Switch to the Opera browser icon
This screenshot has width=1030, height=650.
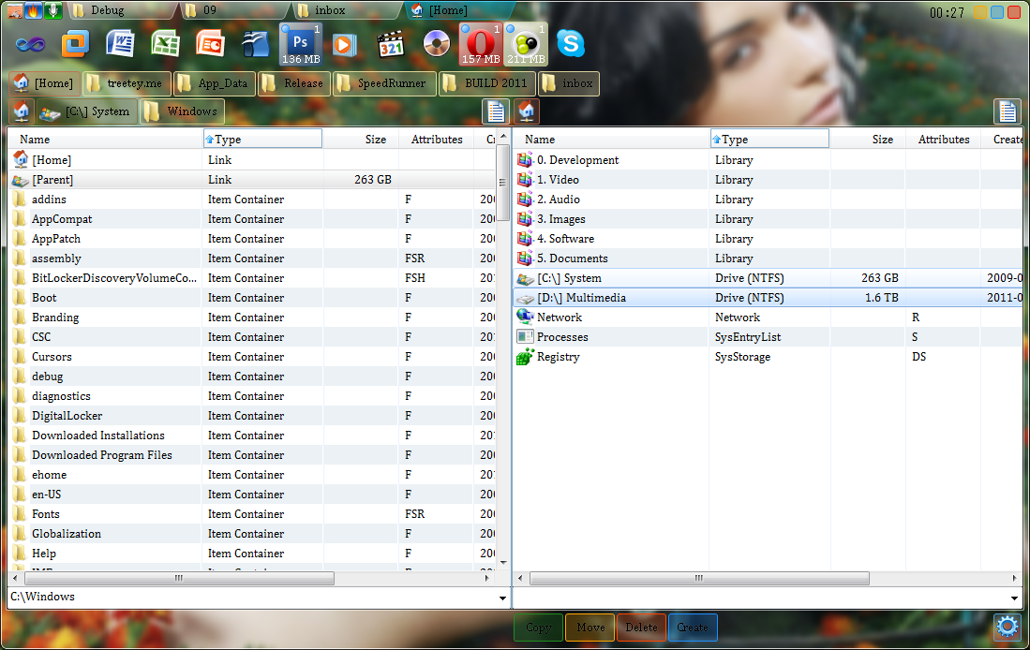[x=481, y=43]
